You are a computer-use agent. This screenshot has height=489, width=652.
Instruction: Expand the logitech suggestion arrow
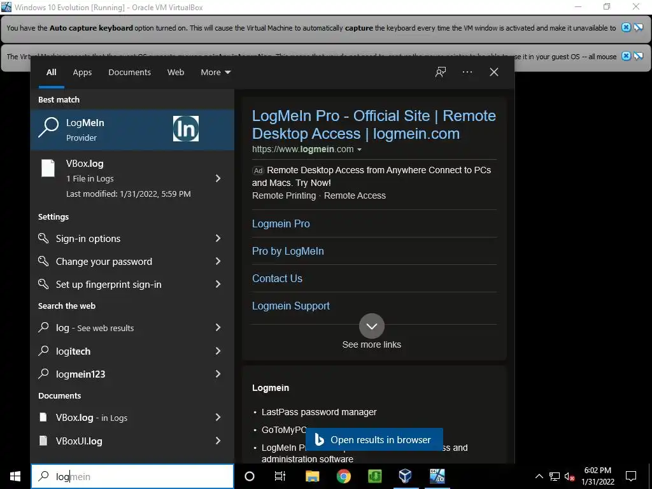click(218, 351)
